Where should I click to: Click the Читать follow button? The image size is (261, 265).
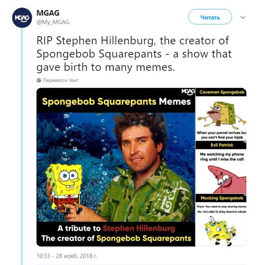[x=210, y=17]
